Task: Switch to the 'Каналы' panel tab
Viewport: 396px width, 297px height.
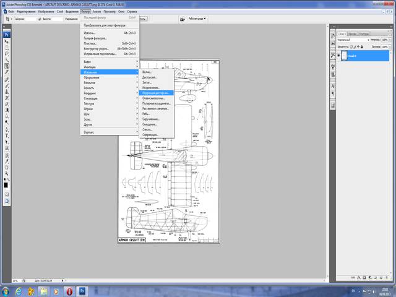Action: [x=353, y=33]
